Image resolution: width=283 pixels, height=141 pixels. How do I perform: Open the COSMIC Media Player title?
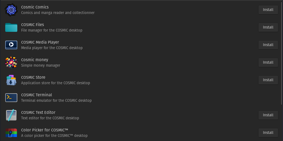pyautogui.click(x=40, y=42)
